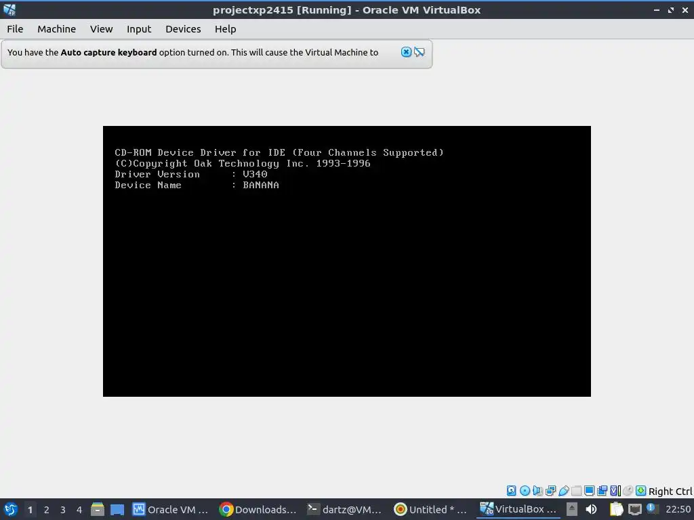The image size is (694, 520).
Task: Click the network connection tray icon
Action: pyautogui.click(x=634, y=509)
